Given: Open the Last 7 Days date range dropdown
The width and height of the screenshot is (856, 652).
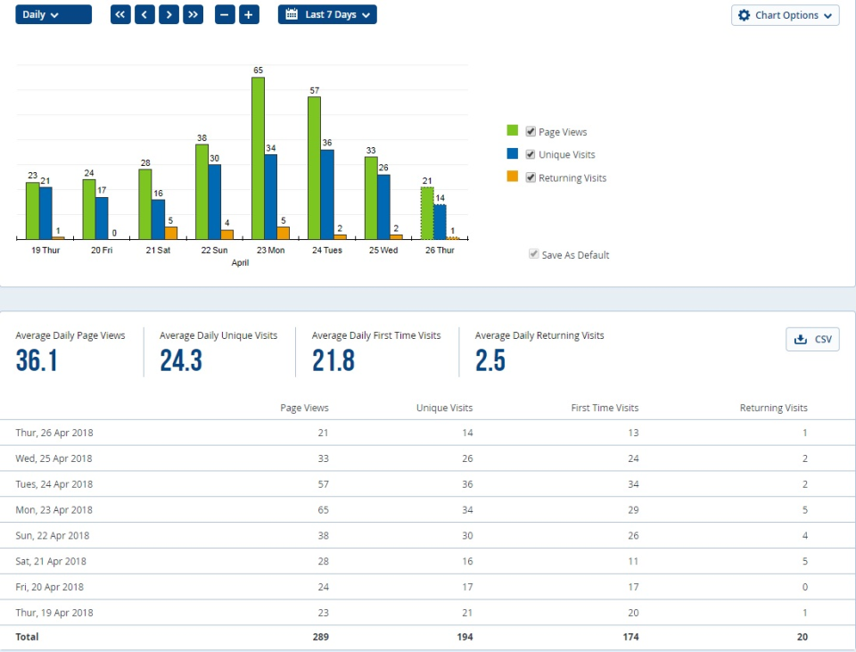Looking at the screenshot, I should [327, 14].
